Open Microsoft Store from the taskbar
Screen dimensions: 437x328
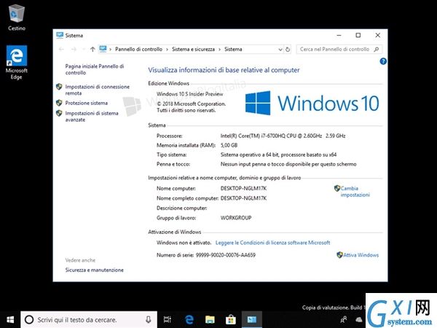231,320
